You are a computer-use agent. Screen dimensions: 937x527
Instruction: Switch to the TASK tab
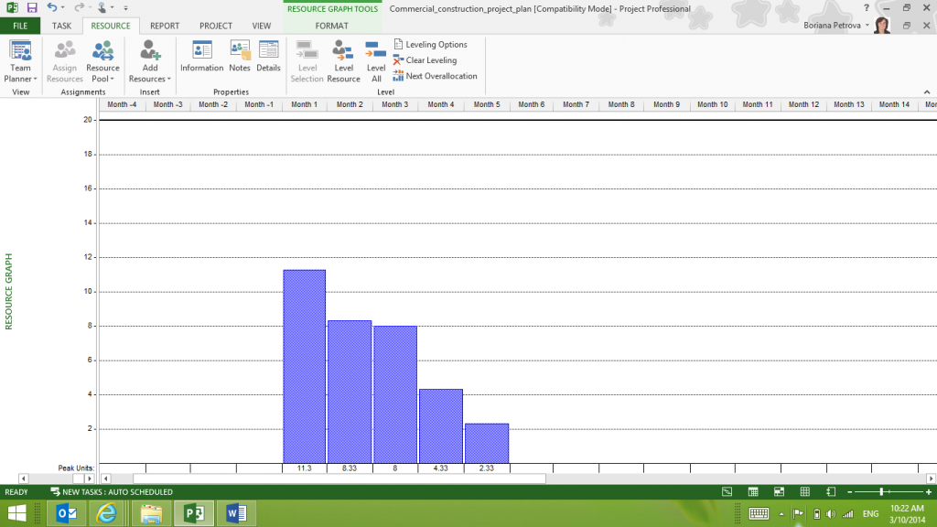click(x=61, y=26)
